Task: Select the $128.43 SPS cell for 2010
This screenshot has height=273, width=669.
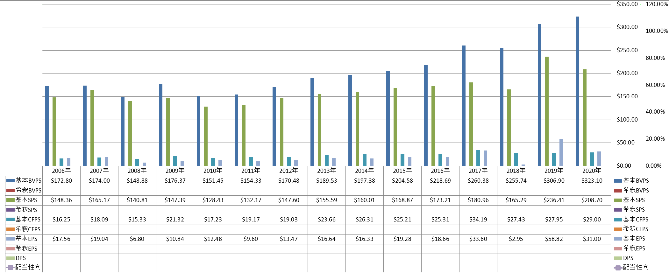Action: pyautogui.click(x=213, y=200)
